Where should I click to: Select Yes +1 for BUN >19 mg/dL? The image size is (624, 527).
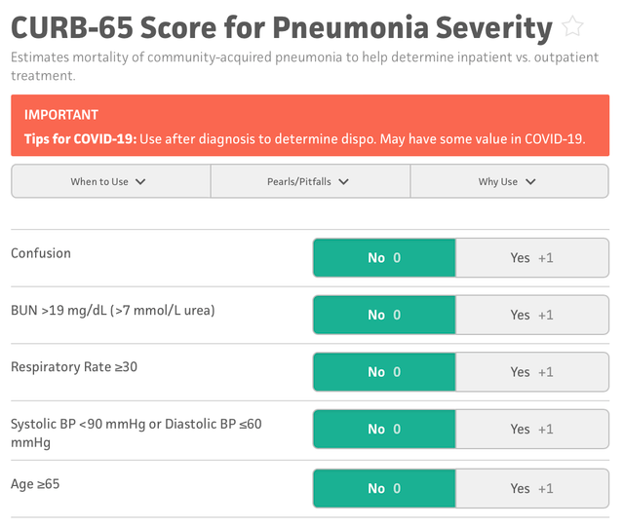pyautogui.click(x=532, y=315)
